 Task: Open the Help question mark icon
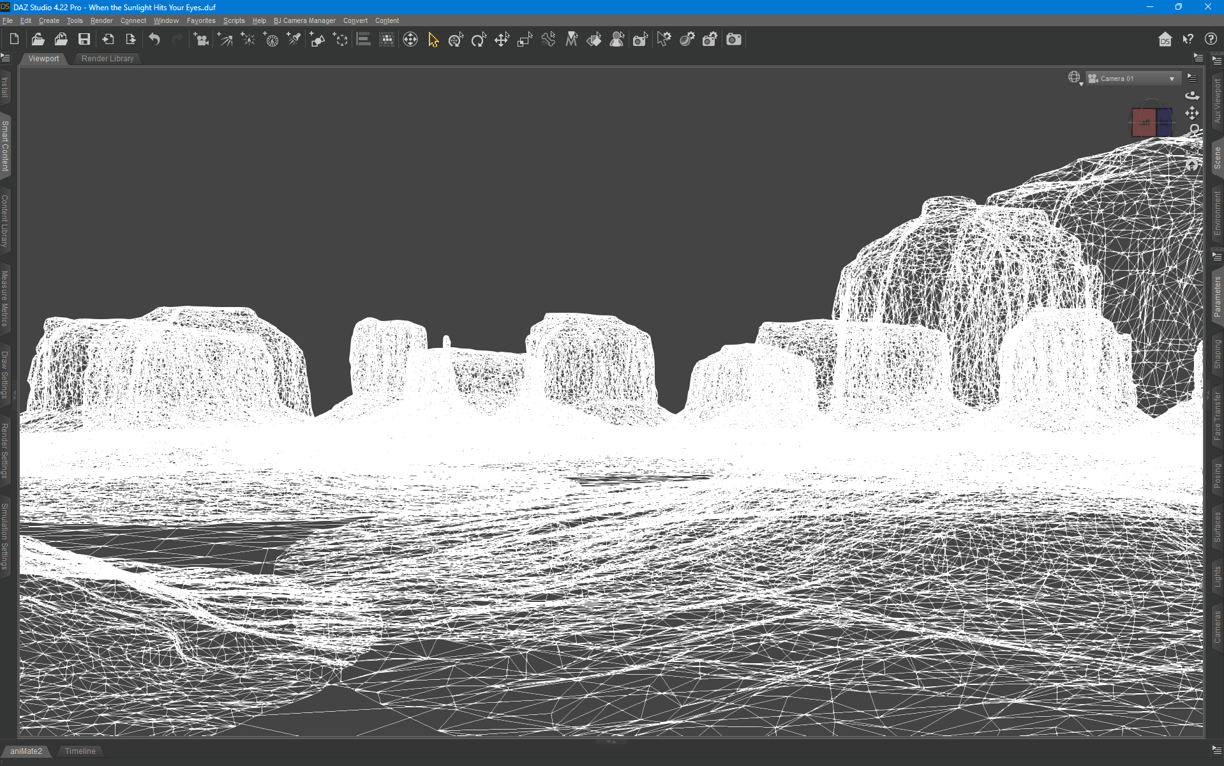click(x=1211, y=40)
